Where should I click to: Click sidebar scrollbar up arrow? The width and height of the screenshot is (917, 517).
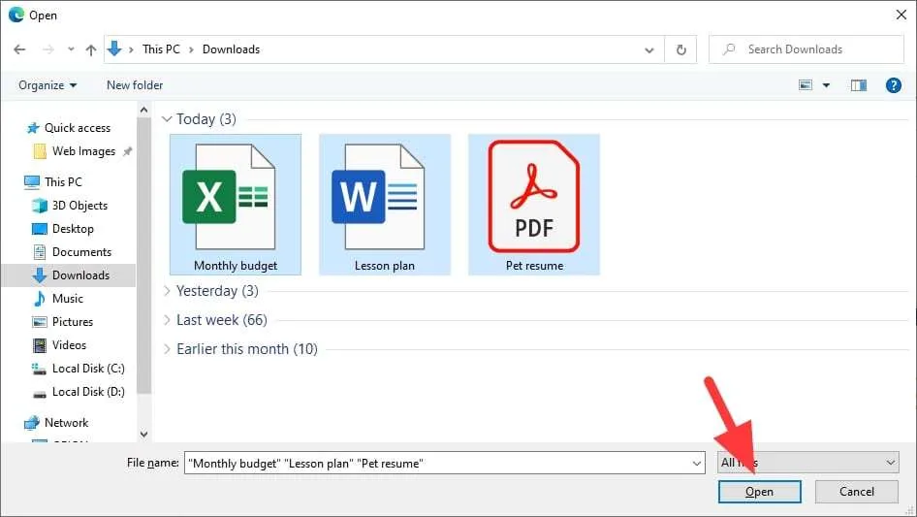(143, 110)
